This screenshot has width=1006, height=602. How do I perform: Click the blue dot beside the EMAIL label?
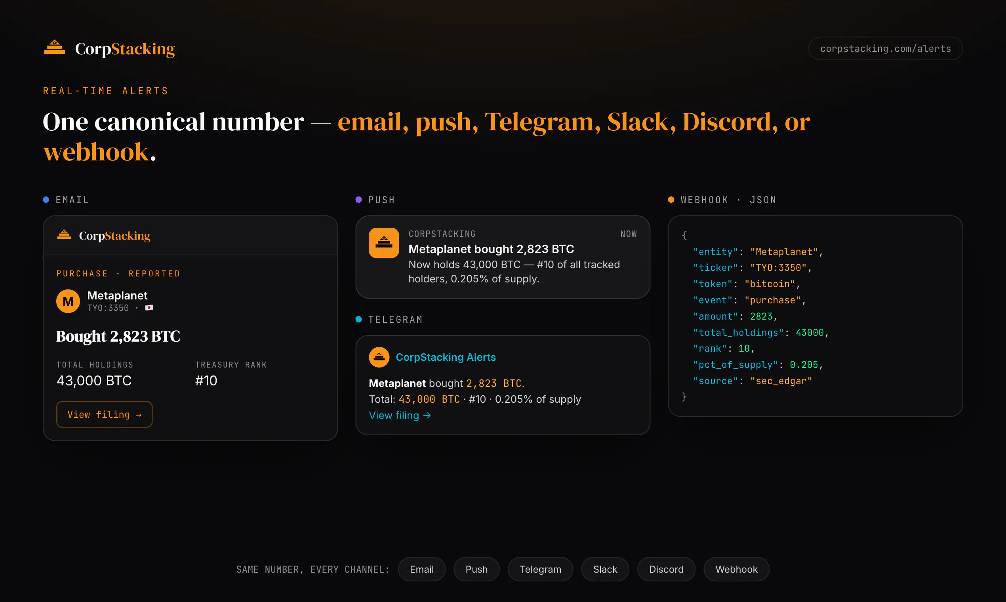click(x=46, y=200)
